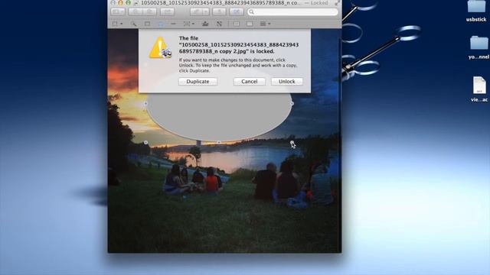Click the file name text in title bar
The image size is (490, 275).
click(x=221, y=3)
